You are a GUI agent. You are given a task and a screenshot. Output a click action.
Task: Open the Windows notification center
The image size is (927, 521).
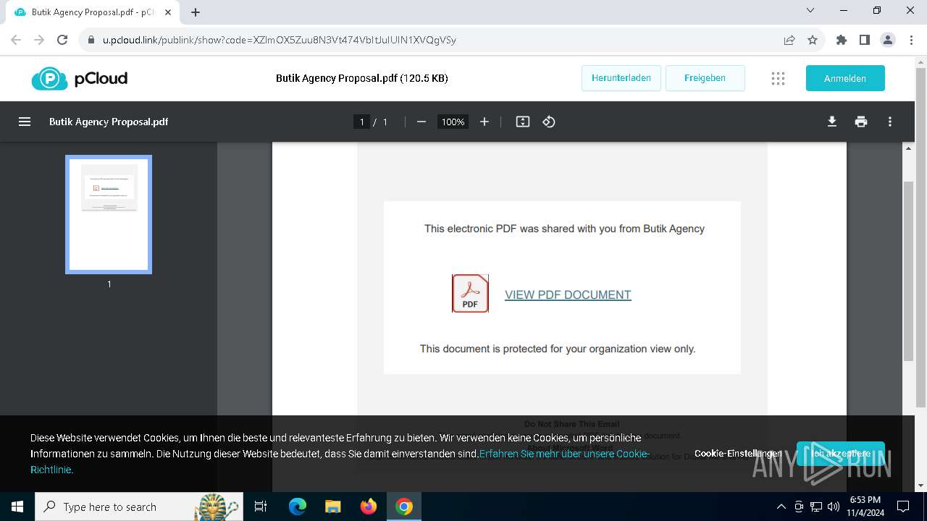(x=904, y=507)
